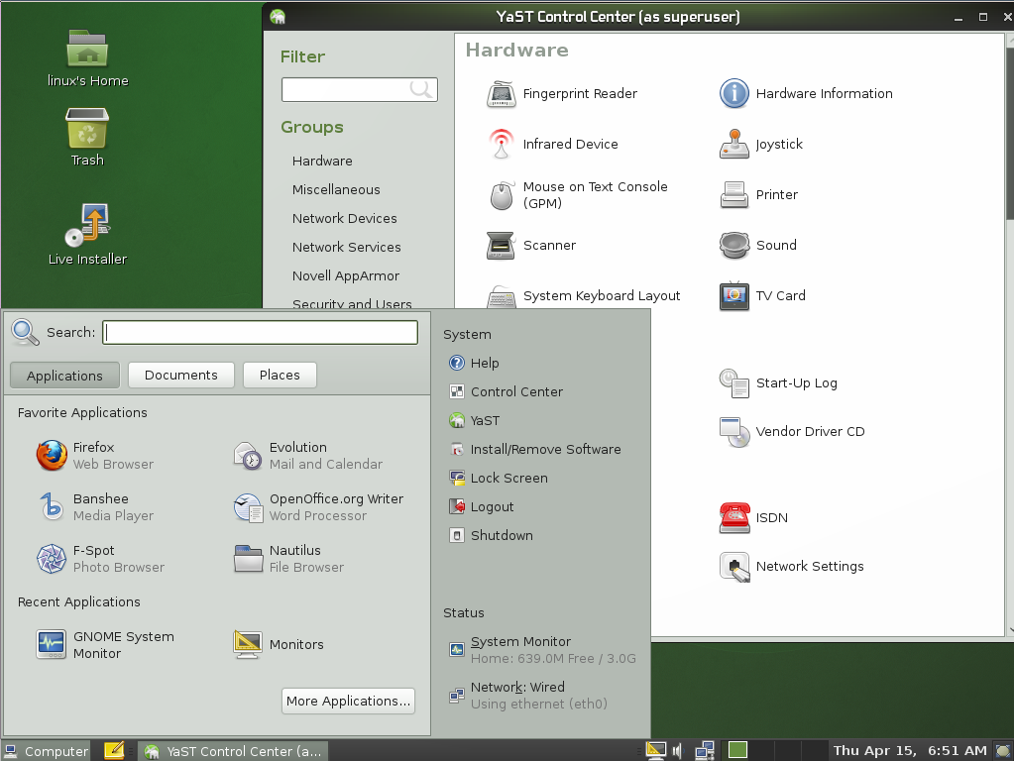Image resolution: width=1014 pixels, height=761 pixels.
Task: Open Network: Wired status entry
Action: [529, 695]
